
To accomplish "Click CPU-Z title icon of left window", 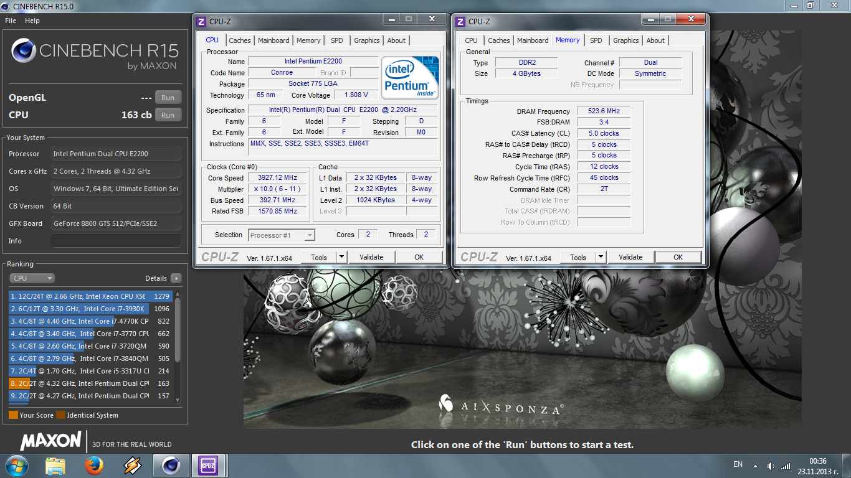I will (x=201, y=22).
